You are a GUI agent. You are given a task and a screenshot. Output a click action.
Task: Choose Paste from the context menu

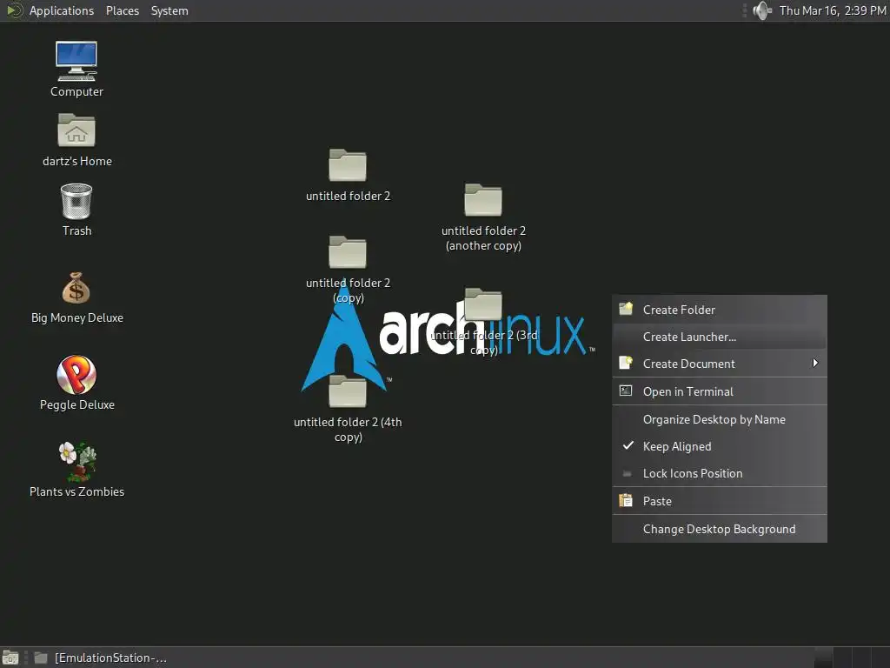pos(719,501)
